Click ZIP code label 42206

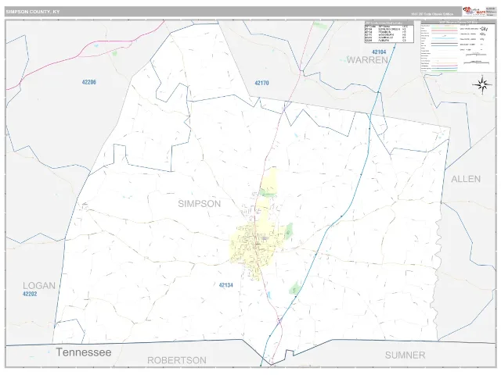(x=88, y=82)
